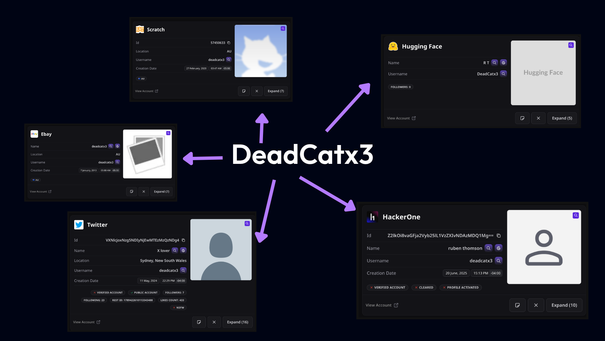The height and width of the screenshot is (341, 605).
Task: Dismiss the Ebay card with X
Action: pos(144,192)
